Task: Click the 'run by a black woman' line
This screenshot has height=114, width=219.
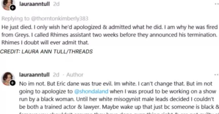Action: (116, 99)
